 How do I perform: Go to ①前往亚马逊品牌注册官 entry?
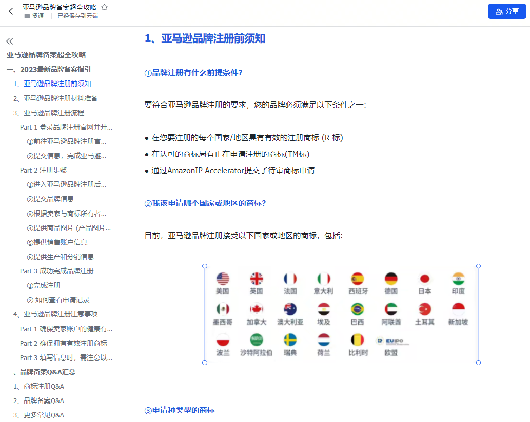67,142
